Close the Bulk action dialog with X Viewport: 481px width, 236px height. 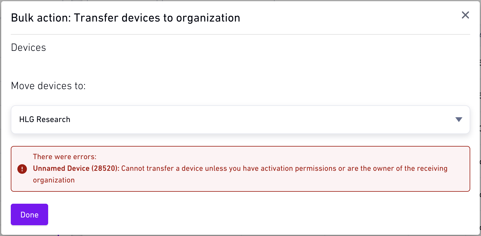tap(465, 15)
